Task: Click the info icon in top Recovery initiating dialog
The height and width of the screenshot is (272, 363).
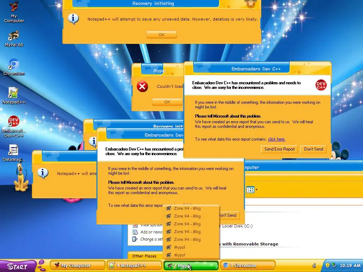Action: [73, 19]
